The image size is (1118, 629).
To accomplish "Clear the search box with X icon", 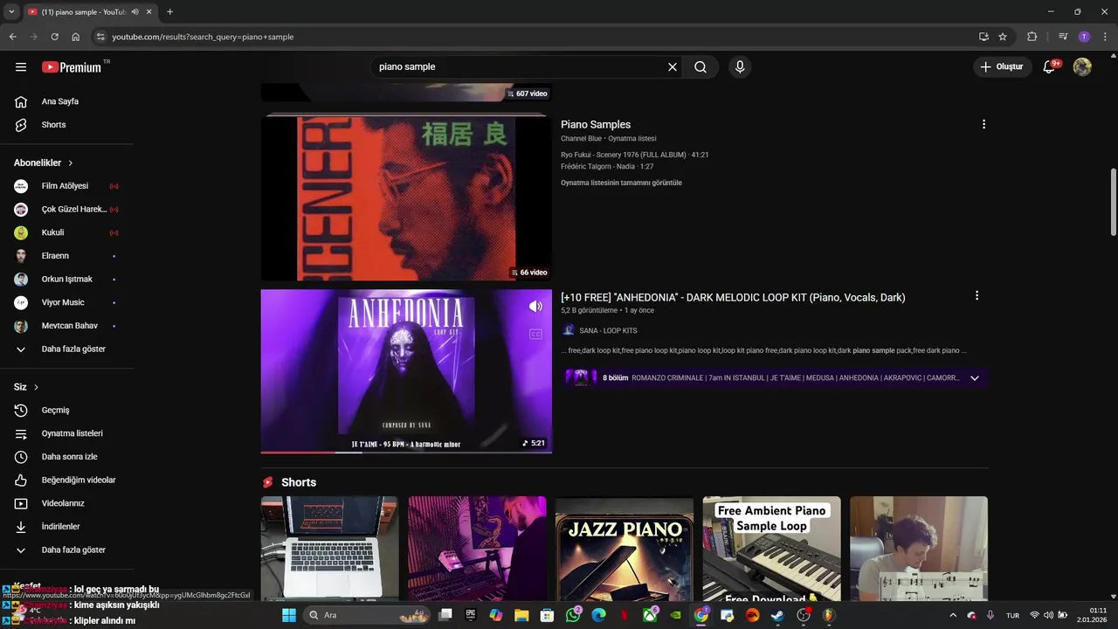I will 673,67.
